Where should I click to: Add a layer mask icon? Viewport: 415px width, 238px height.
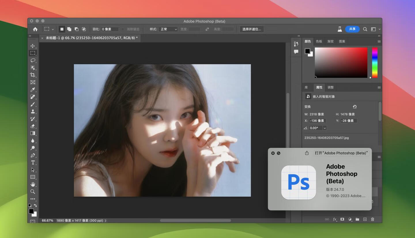[342, 219]
